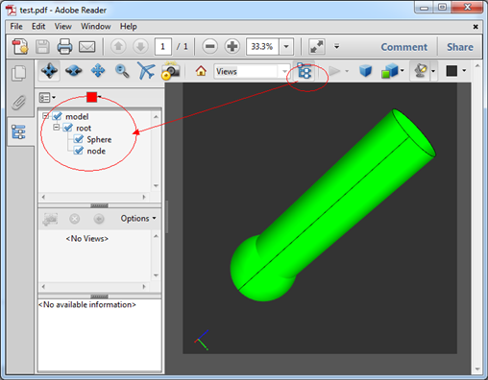Uncheck the node item checkbox
Viewport: 488px width, 380px height.
coord(79,151)
